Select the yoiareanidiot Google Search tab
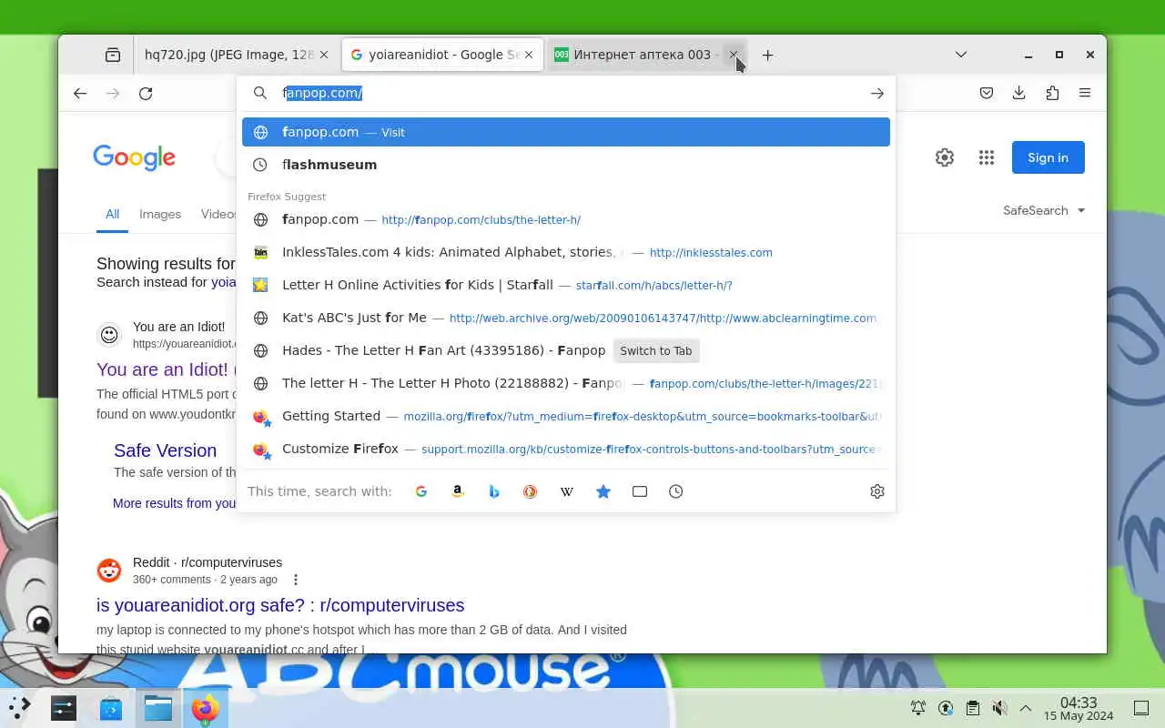The height and width of the screenshot is (728, 1165). 442,55
